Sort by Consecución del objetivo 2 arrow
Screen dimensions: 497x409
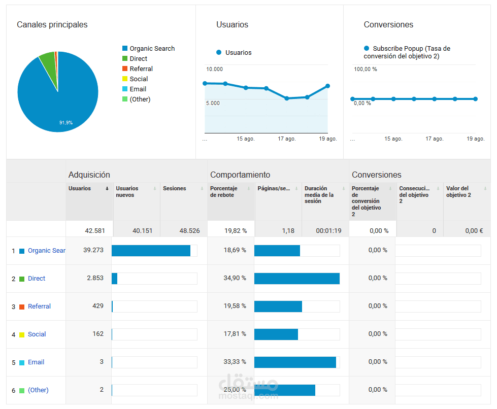(438, 188)
